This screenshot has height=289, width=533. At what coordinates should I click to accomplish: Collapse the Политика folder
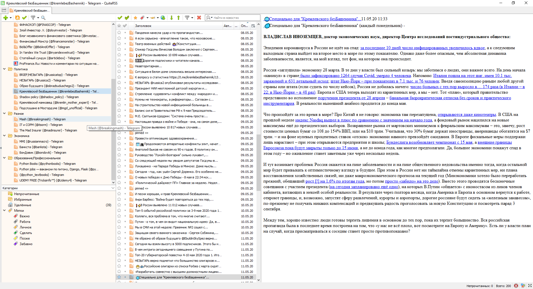click(4, 69)
